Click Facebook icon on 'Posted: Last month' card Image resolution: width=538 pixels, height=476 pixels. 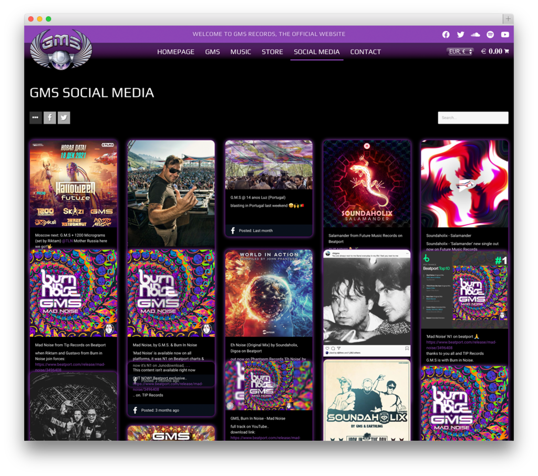click(x=233, y=231)
